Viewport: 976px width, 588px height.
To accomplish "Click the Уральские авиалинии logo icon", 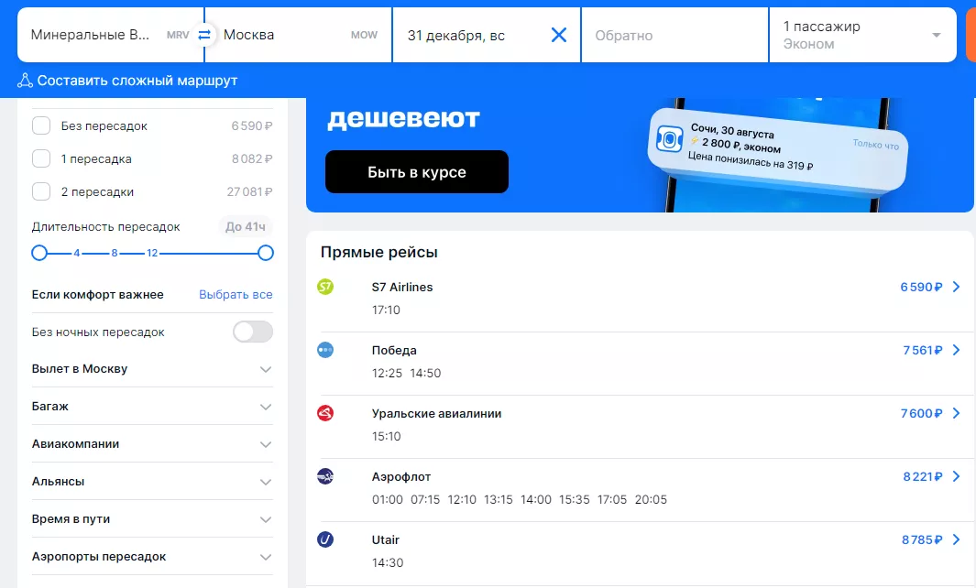I will pos(324,413).
